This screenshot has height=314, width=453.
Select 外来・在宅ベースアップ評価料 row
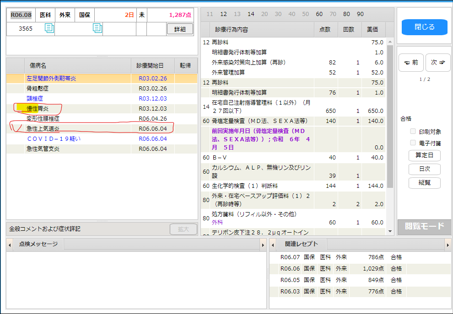pyautogui.click(x=293, y=200)
